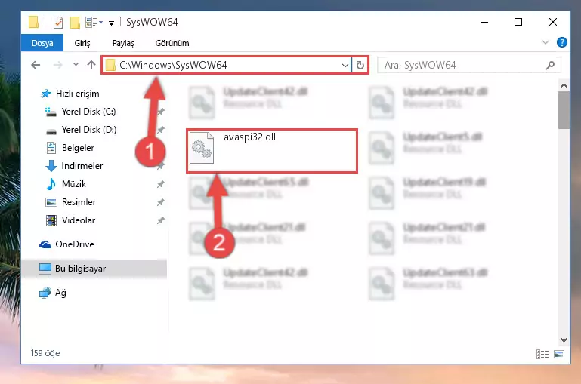The image size is (581, 384).
Task: Click the Yerel Disk (C:) drive icon
Action: tap(51, 112)
